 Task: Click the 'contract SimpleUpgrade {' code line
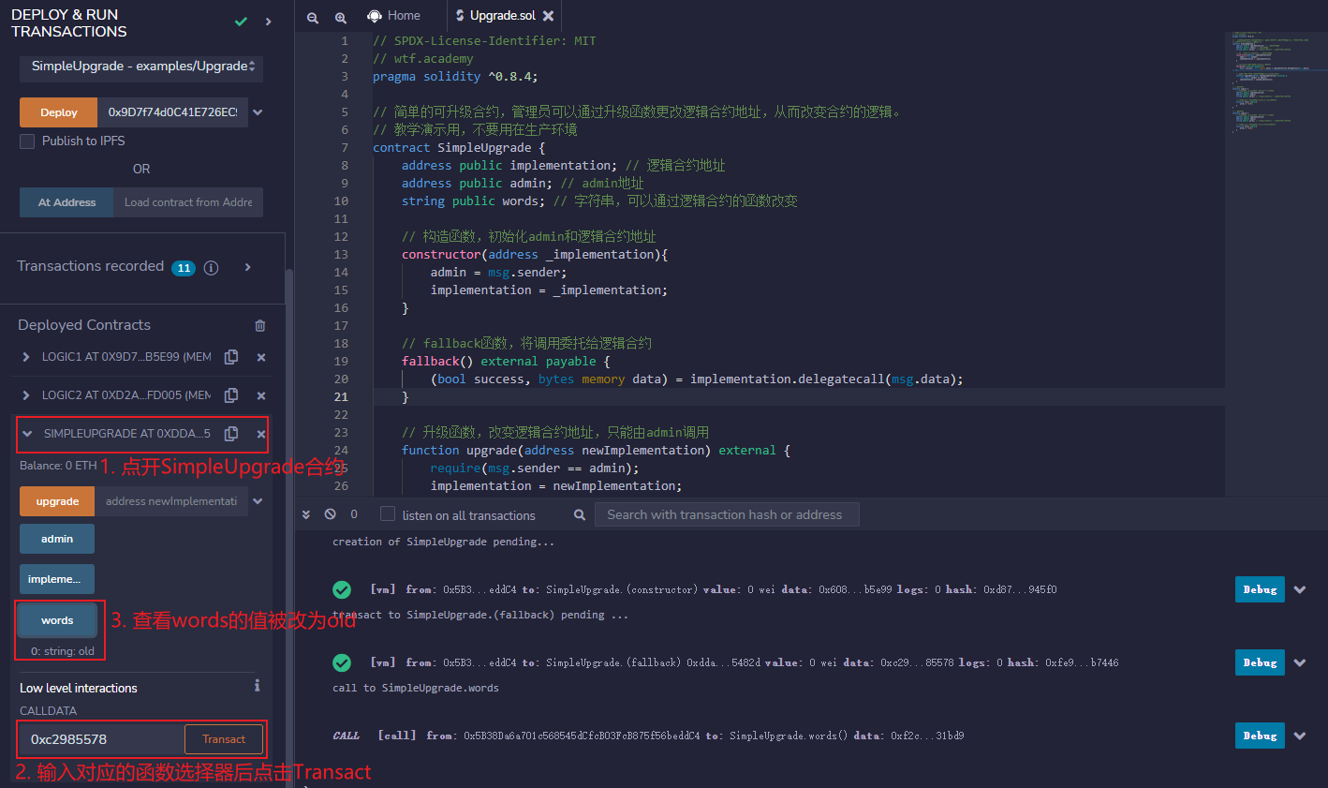(459, 148)
